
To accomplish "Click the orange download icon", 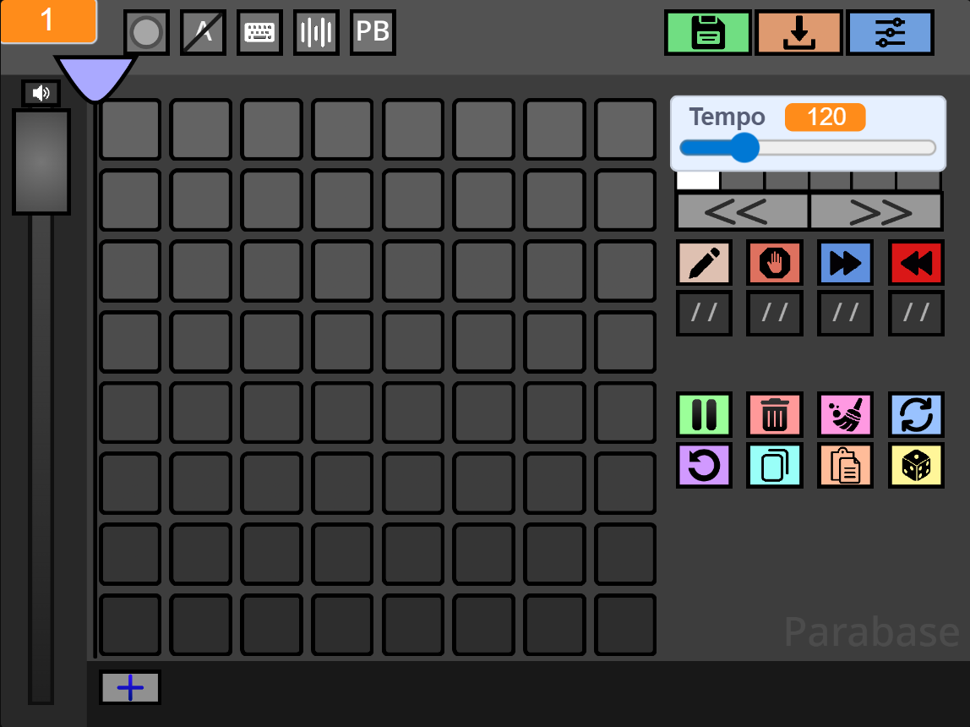I will coord(798,32).
